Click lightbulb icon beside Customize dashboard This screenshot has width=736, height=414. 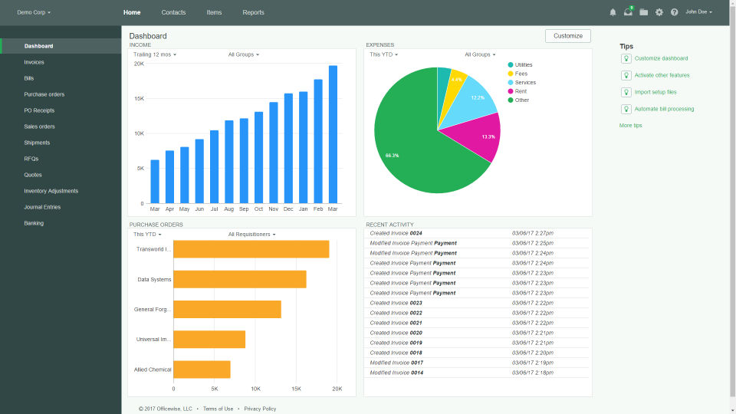click(x=626, y=58)
